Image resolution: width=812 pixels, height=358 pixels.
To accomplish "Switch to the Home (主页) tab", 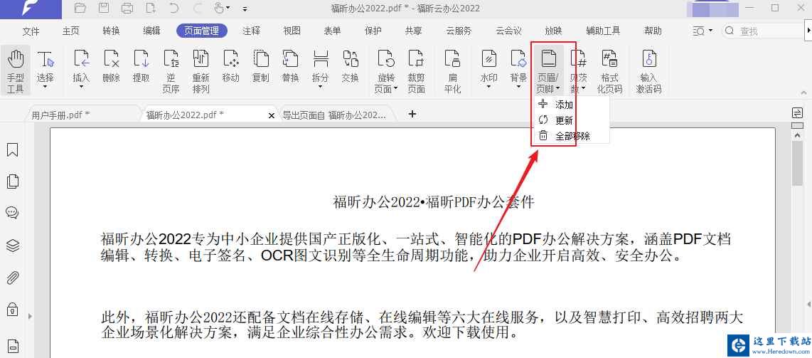I will 71,31.
